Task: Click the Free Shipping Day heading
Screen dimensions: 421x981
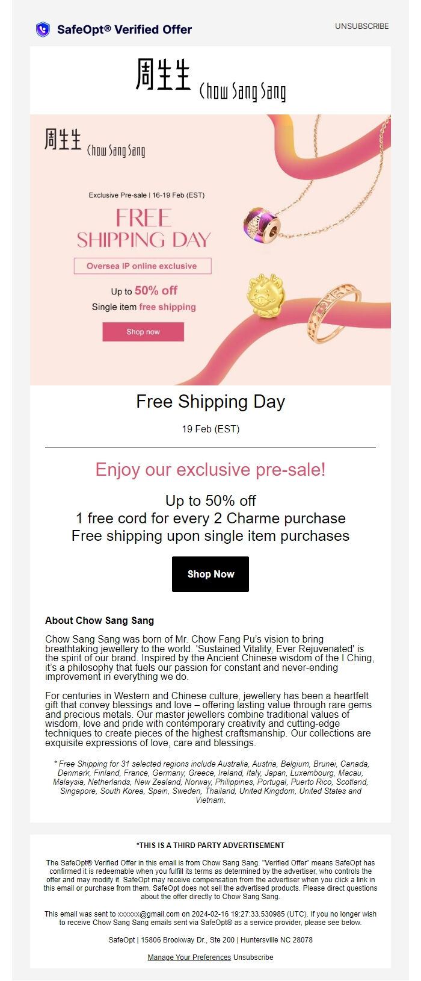Action: point(210,402)
